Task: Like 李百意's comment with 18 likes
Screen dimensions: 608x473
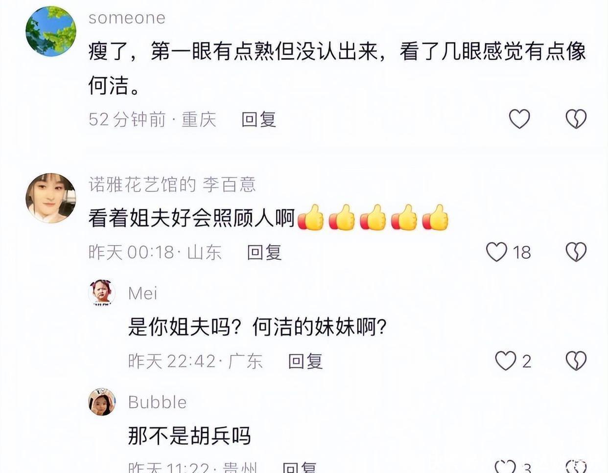Action: [496, 252]
